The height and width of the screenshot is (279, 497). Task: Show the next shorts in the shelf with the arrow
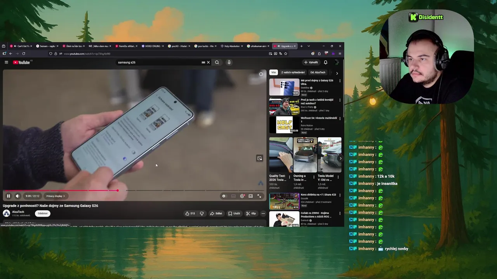(x=341, y=158)
